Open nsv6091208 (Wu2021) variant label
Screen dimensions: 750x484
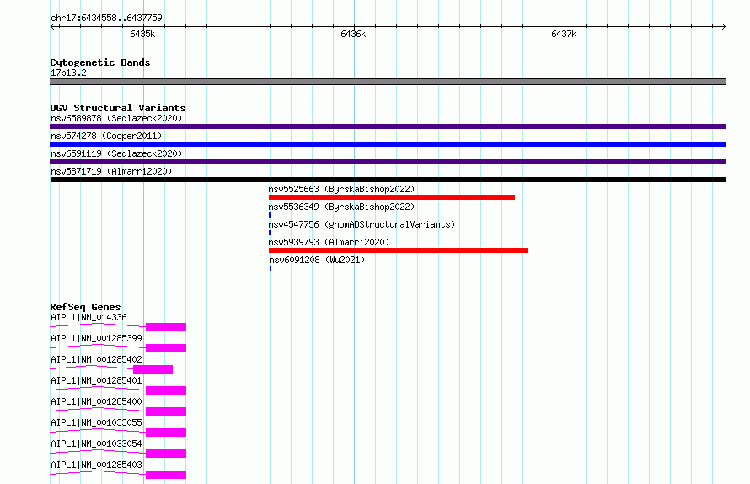[x=317, y=260]
